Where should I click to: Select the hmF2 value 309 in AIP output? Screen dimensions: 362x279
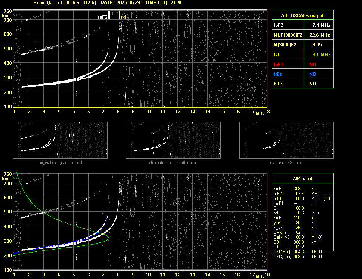tap(297, 189)
